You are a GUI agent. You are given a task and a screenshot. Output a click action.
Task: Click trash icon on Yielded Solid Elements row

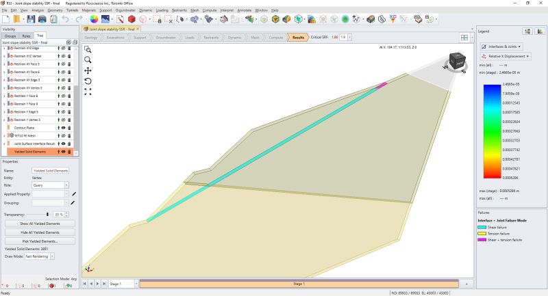tap(69, 152)
